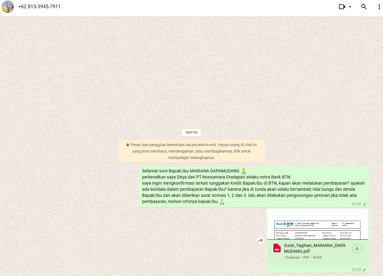
Task: Start a video call with the camera icon
Action: [x=342, y=7]
